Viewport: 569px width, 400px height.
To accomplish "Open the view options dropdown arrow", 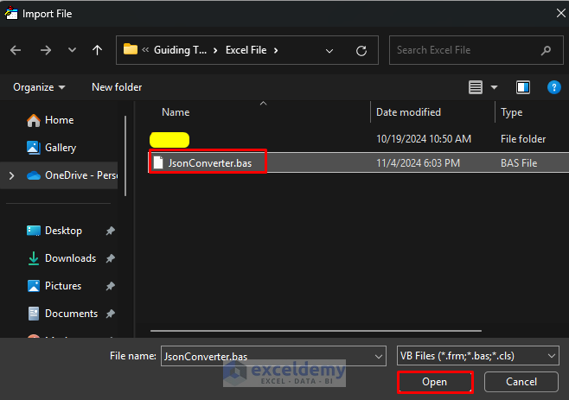I will (494, 87).
